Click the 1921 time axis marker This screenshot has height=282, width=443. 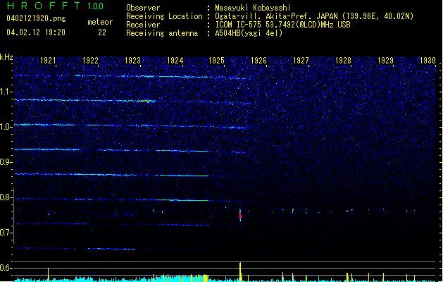point(48,61)
